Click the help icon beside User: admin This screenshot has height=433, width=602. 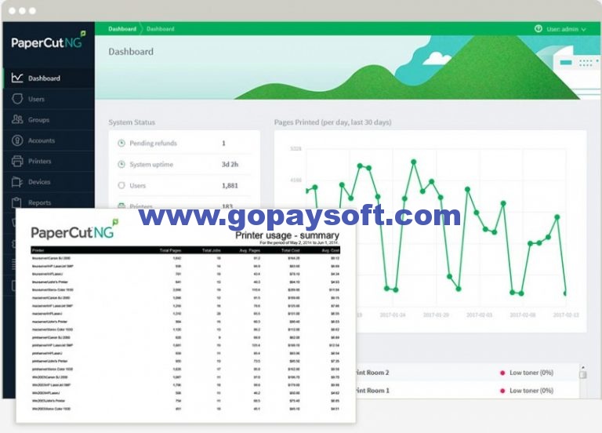539,29
